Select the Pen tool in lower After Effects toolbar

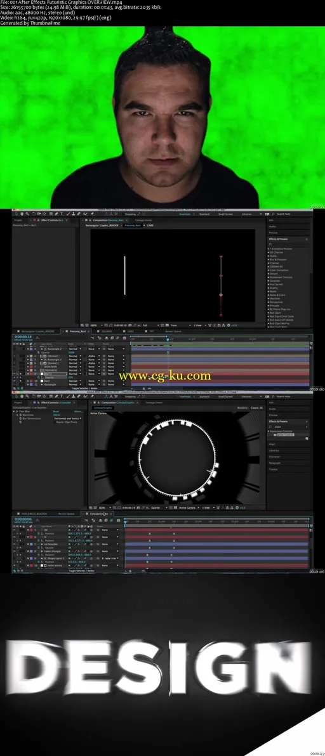(56, 396)
